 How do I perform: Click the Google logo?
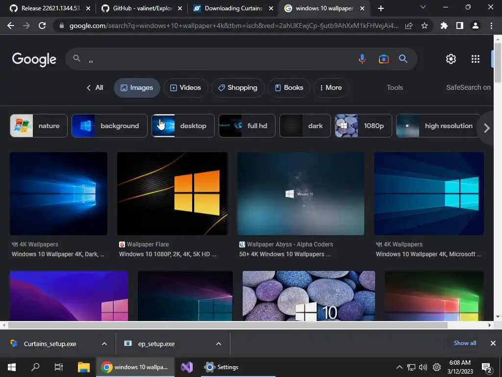click(34, 59)
